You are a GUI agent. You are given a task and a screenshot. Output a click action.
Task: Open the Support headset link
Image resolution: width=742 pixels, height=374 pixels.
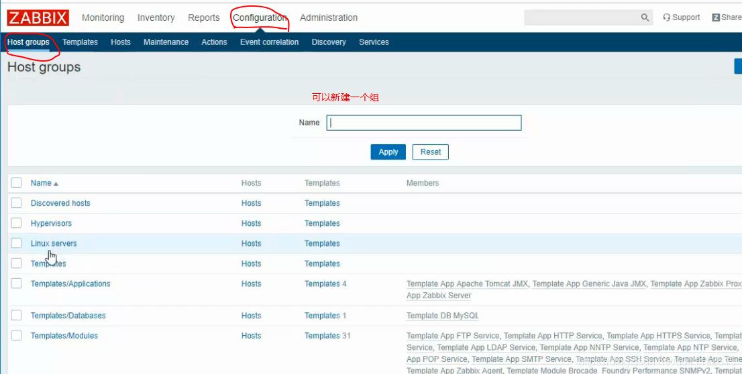[x=682, y=17]
